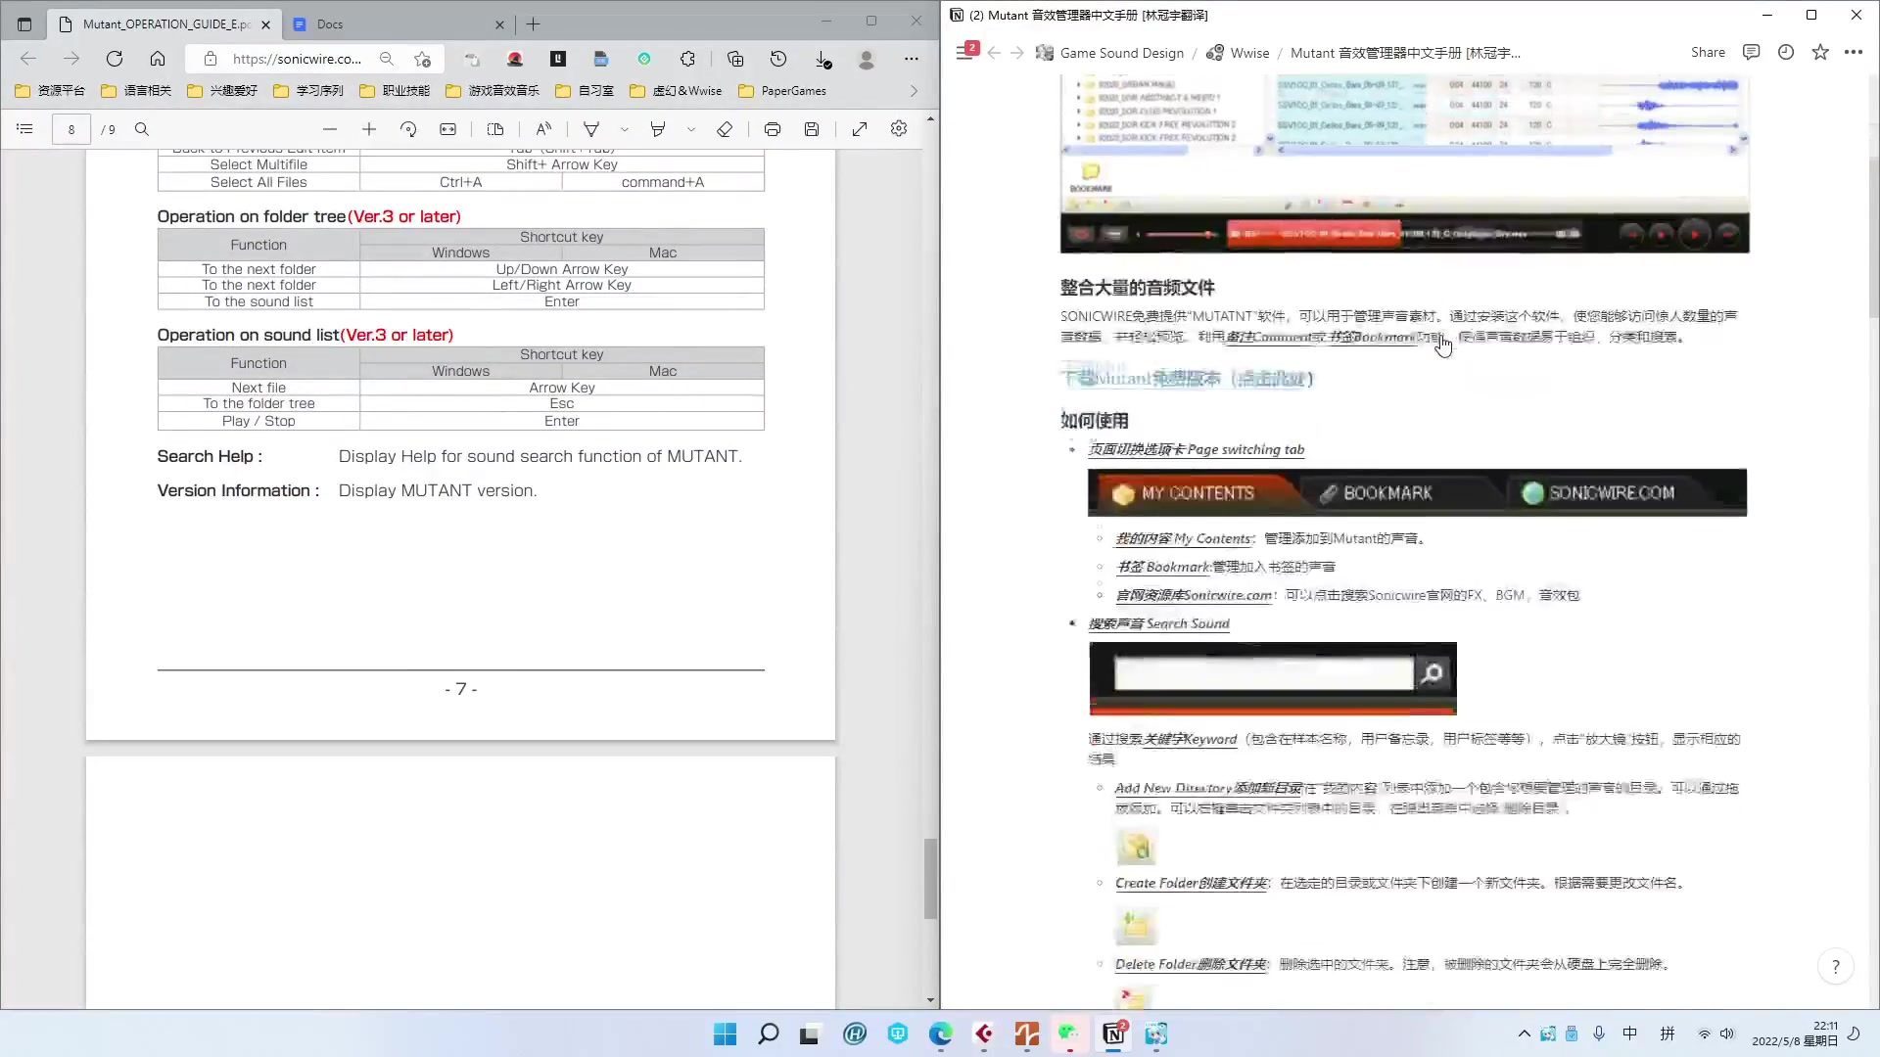Open Windows taskbar search
This screenshot has height=1057, width=1880.
tap(769, 1034)
